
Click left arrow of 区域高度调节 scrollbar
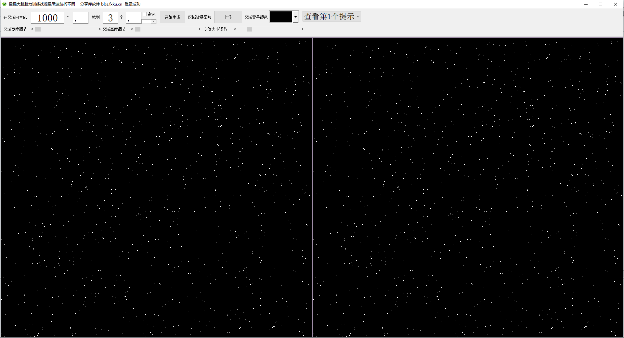132,29
